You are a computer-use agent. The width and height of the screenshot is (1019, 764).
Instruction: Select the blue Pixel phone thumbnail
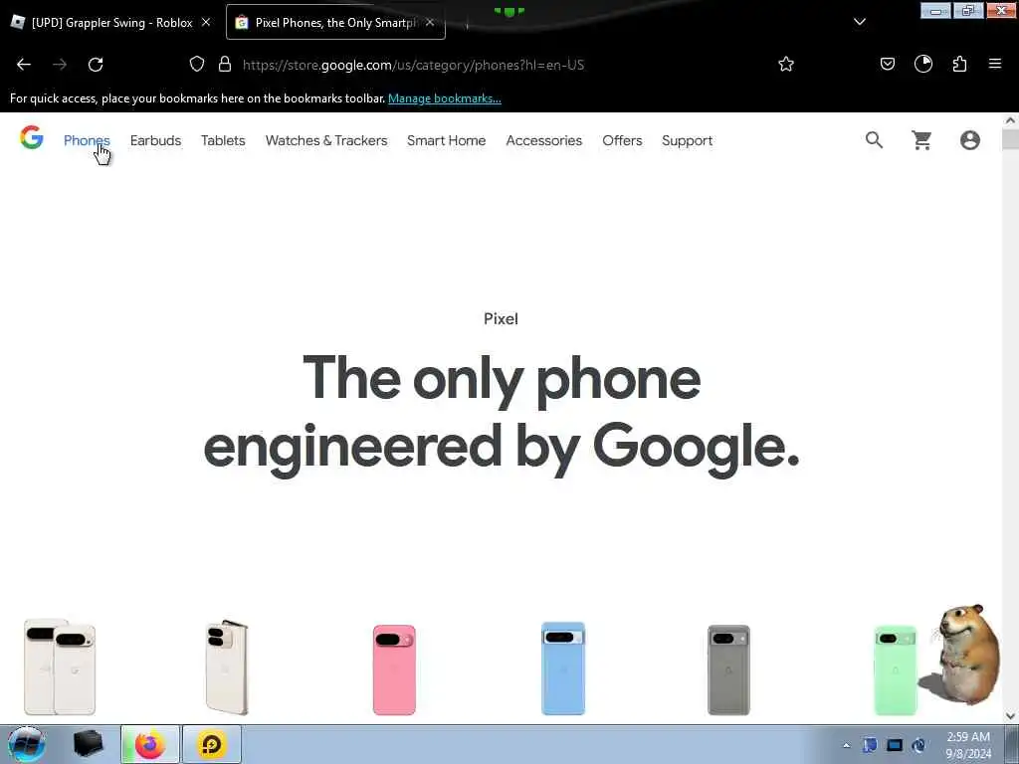(x=563, y=668)
